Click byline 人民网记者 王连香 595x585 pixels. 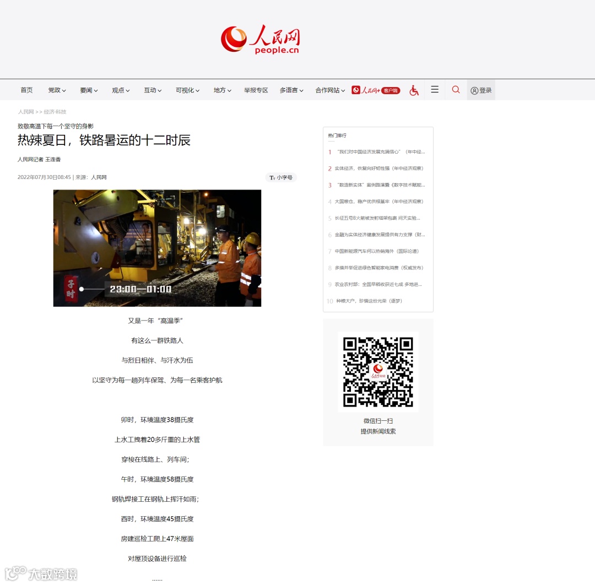[39, 159]
